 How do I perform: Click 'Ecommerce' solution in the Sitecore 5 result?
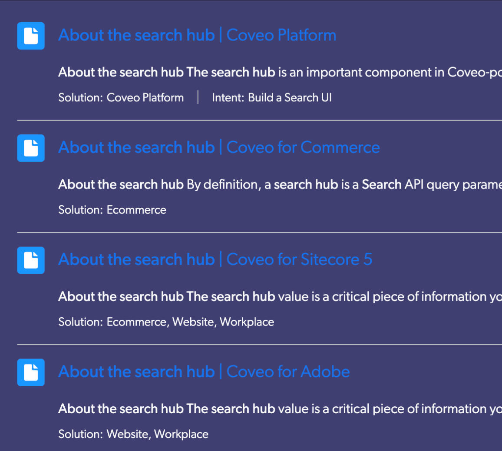[136, 322]
